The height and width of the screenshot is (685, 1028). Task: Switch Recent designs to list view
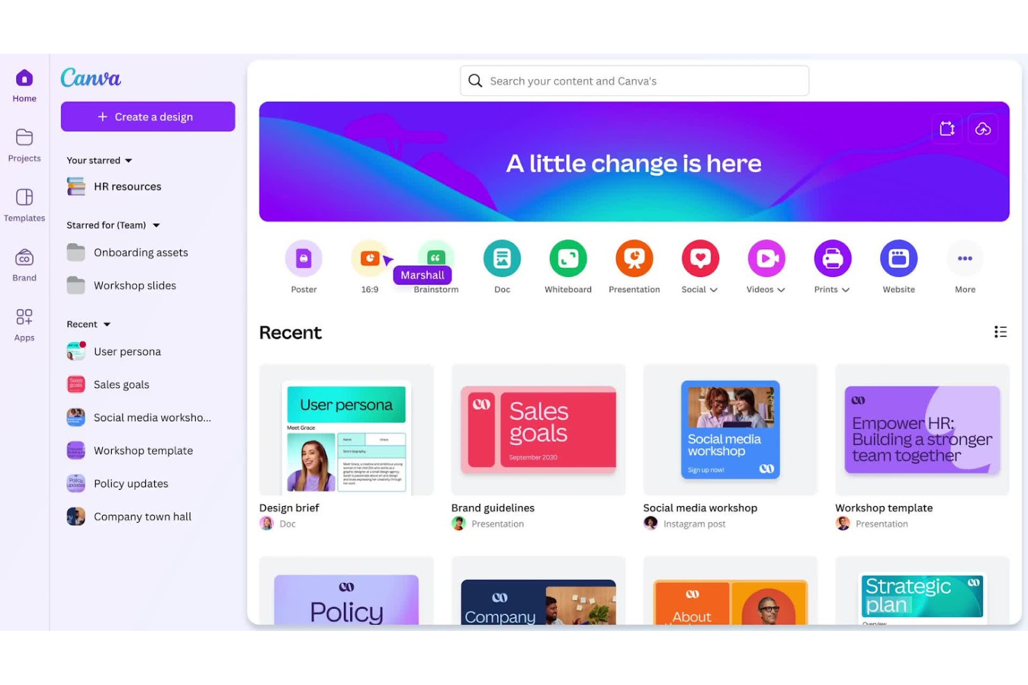[1000, 332]
